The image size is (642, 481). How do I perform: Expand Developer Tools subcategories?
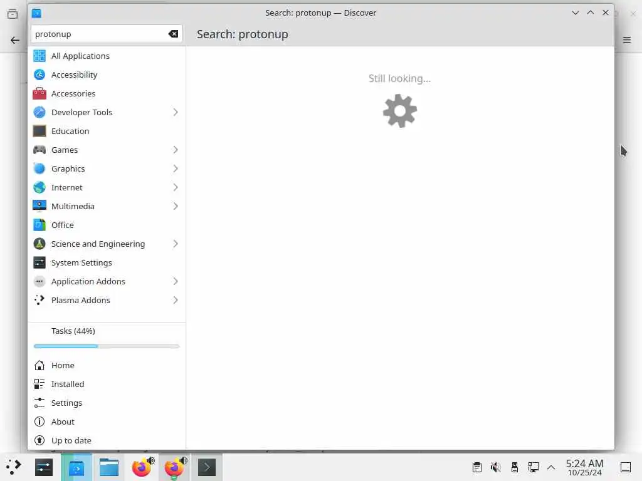point(176,113)
